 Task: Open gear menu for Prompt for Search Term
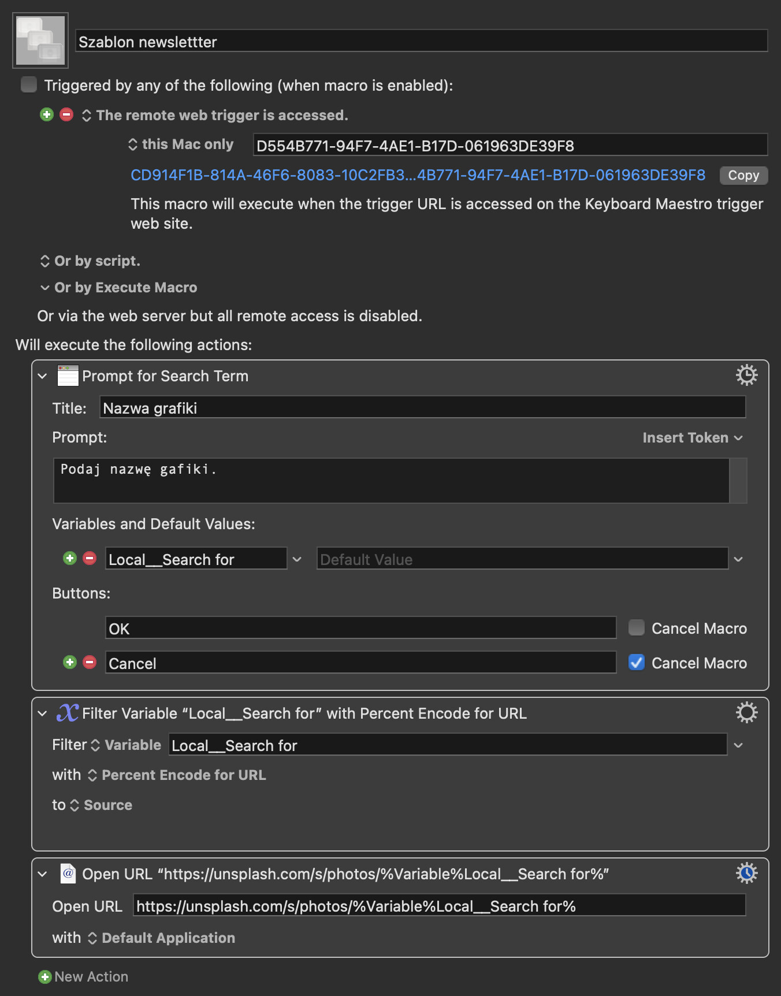[746, 376]
